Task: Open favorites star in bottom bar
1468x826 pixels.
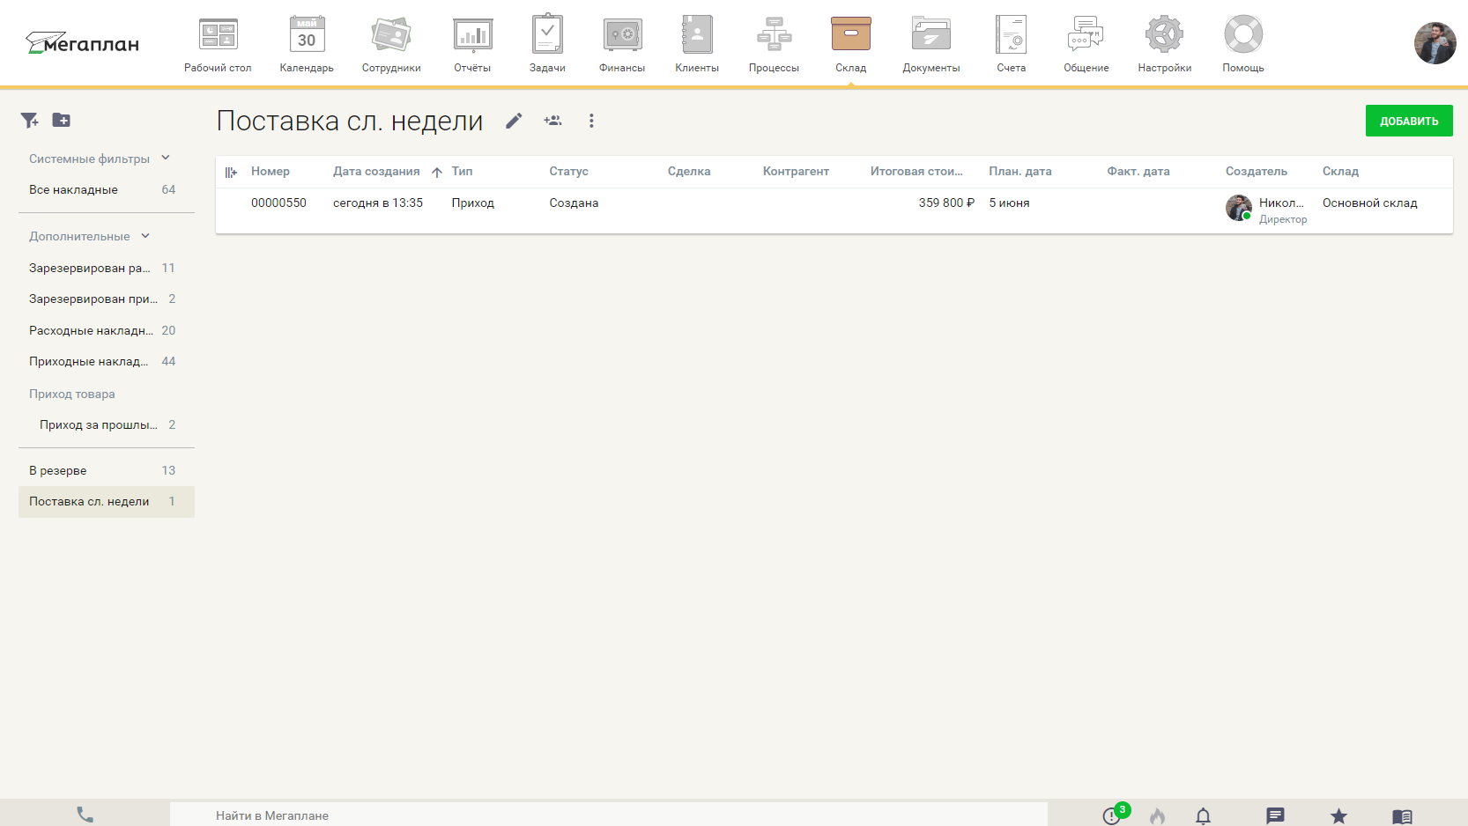Action: [x=1338, y=815]
